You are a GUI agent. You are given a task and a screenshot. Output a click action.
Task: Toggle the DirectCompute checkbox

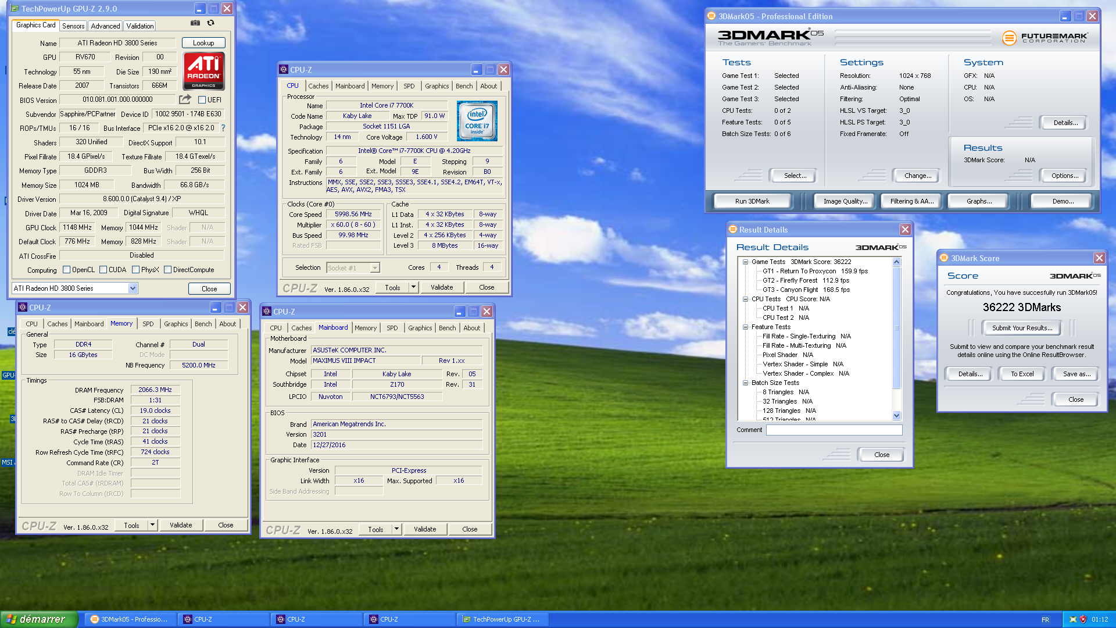coord(167,270)
